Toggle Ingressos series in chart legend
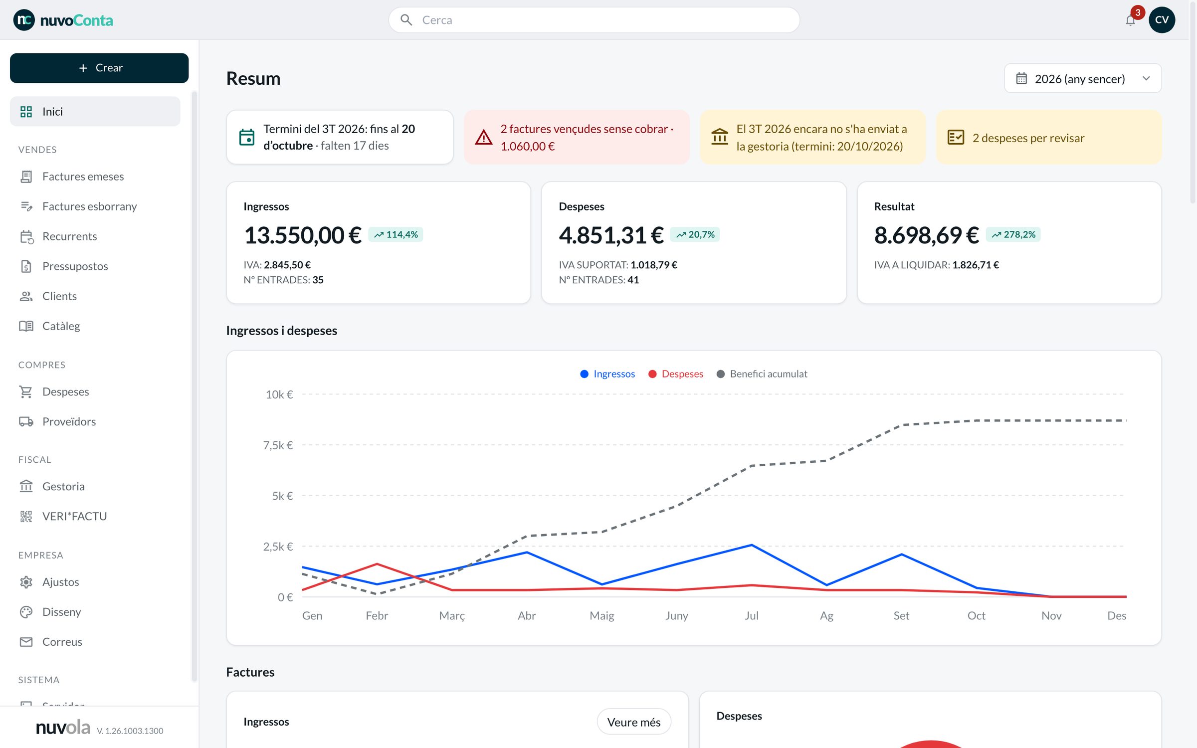 coord(607,374)
